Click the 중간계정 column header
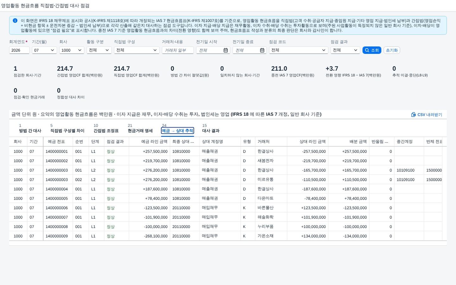Screen dimensions: 456x285 pos(409,142)
